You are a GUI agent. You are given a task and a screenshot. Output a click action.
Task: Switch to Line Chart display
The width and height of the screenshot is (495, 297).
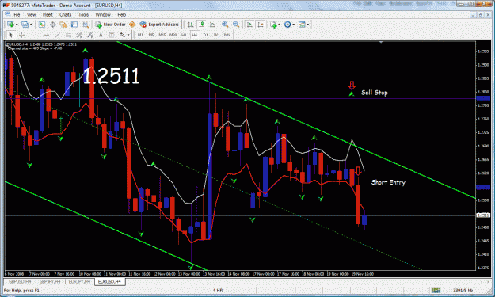(x=212, y=25)
